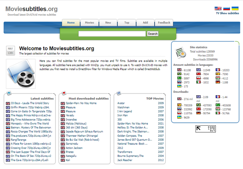Open The Happy Prince Hdrip subtitle

pos(31,115)
